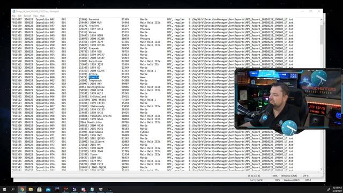Click the UTF-8 label in the back Notepad window
The image size is (343, 193).
(308, 180)
